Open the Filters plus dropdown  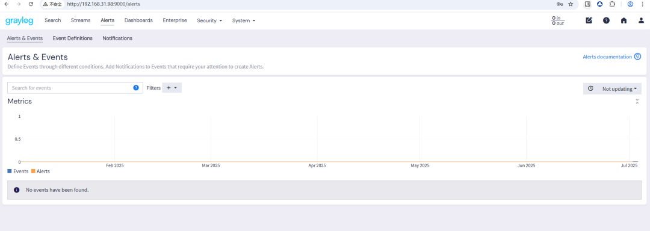pyautogui.click(x=172, y=88)
